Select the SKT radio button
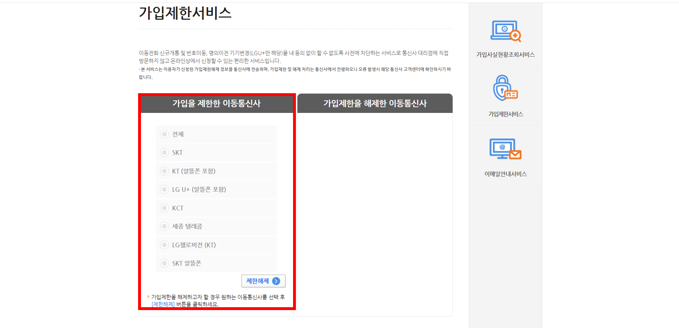 pyautogui.click(x=165, y=152)
